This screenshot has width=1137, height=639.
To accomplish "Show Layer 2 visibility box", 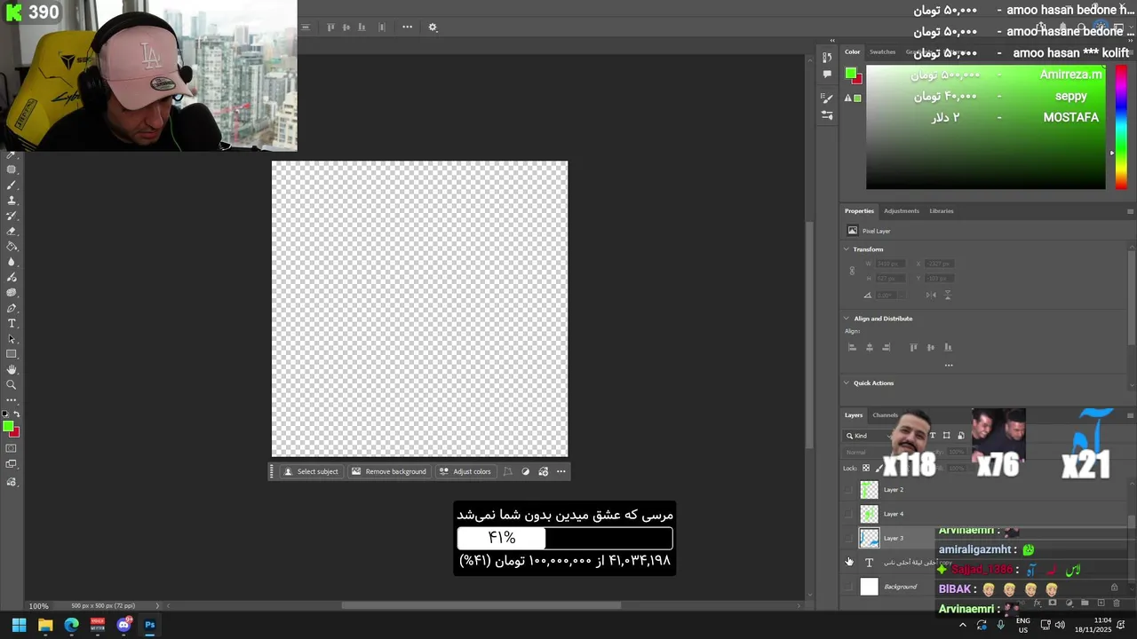I will [848, 490].
